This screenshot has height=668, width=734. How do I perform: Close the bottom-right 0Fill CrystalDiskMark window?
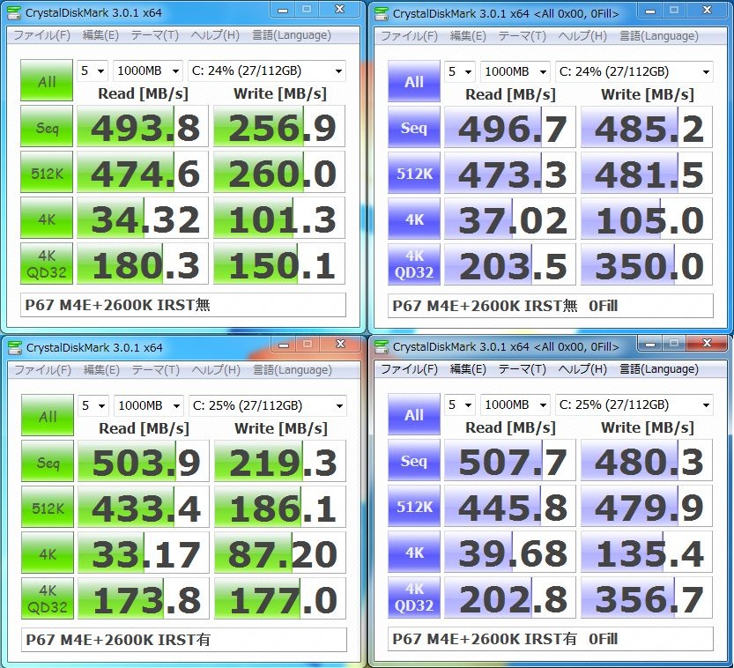click(x=707, y=344)
